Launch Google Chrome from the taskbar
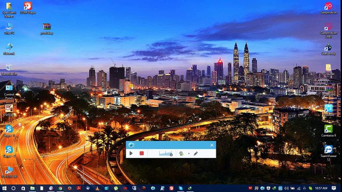Screen dimensions: 342x192 [60, 188]
